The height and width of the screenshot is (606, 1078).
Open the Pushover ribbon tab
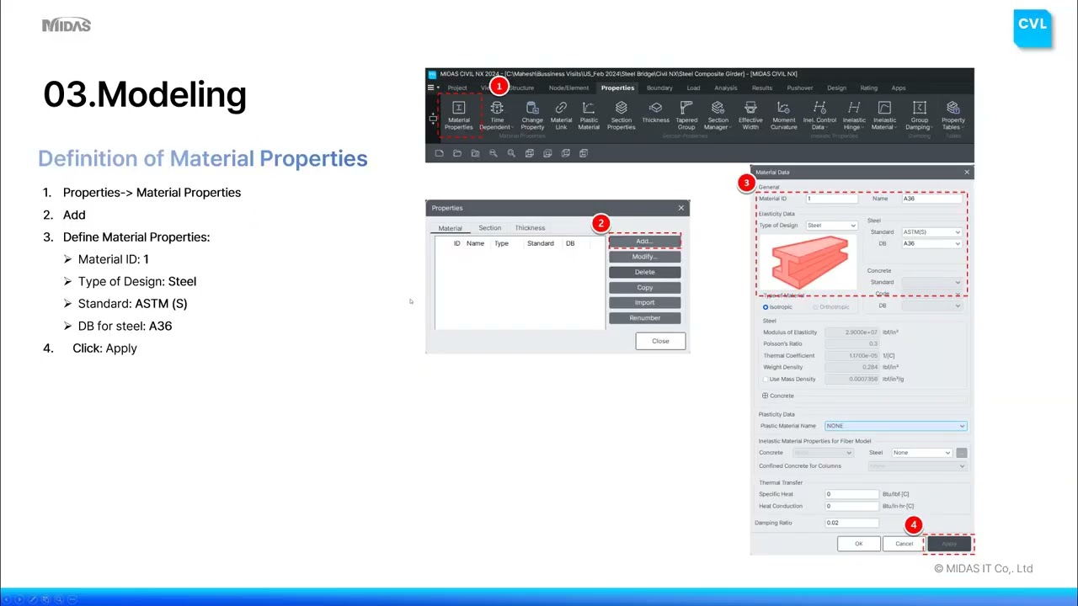(x=800, y=88)
